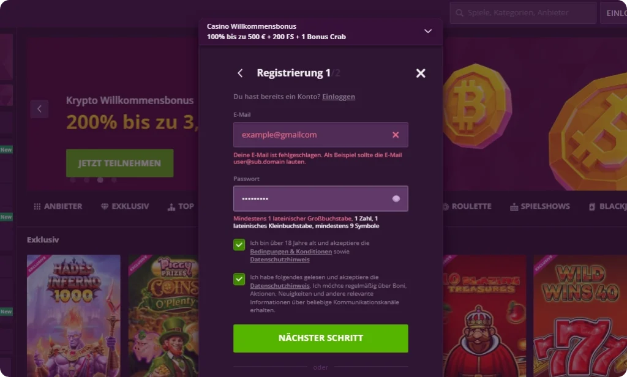Open the Einloggen link

[339, 97]
